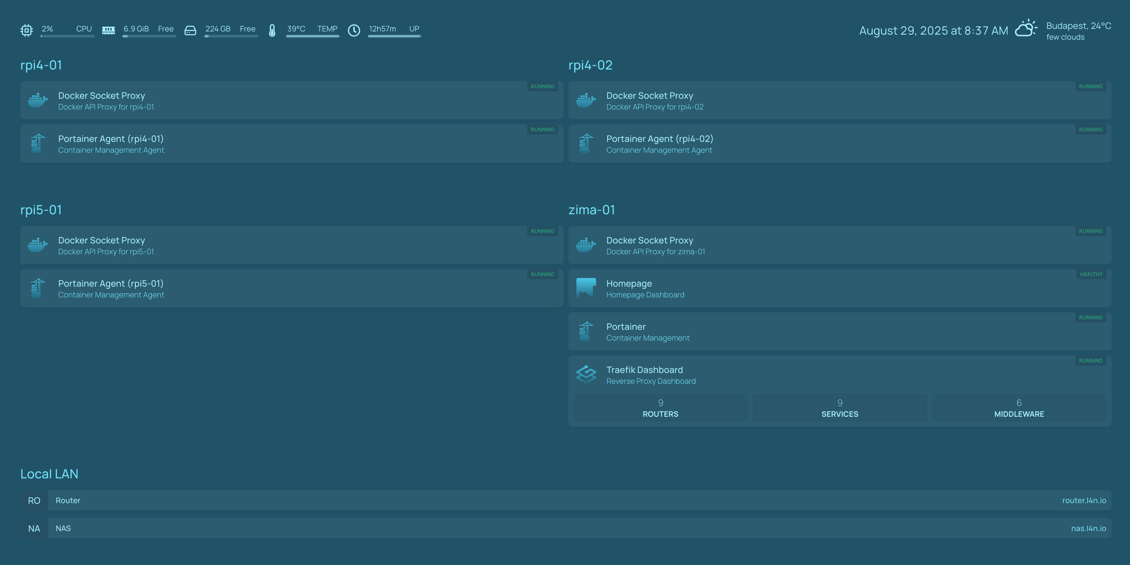Open Docker Socket Proxy for rpi5-01
Screen dimensions: 1130x565
pos(292,245)
